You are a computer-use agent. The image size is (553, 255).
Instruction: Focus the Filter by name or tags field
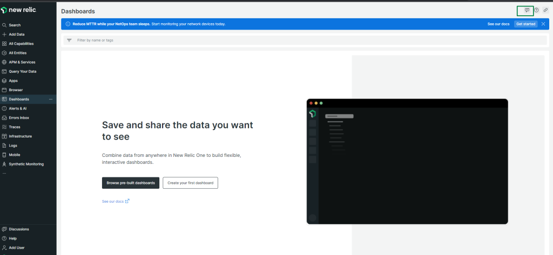pos(305,40)
